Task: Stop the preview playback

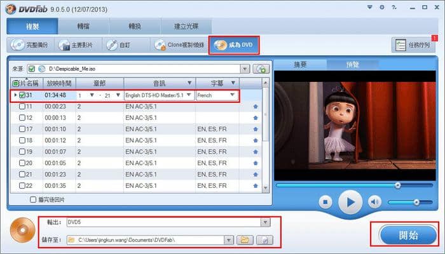Action: (325, 202)
